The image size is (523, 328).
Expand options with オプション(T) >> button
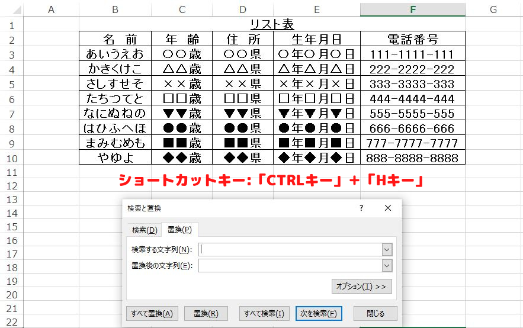pyautogui.click(x=361, y=287)
